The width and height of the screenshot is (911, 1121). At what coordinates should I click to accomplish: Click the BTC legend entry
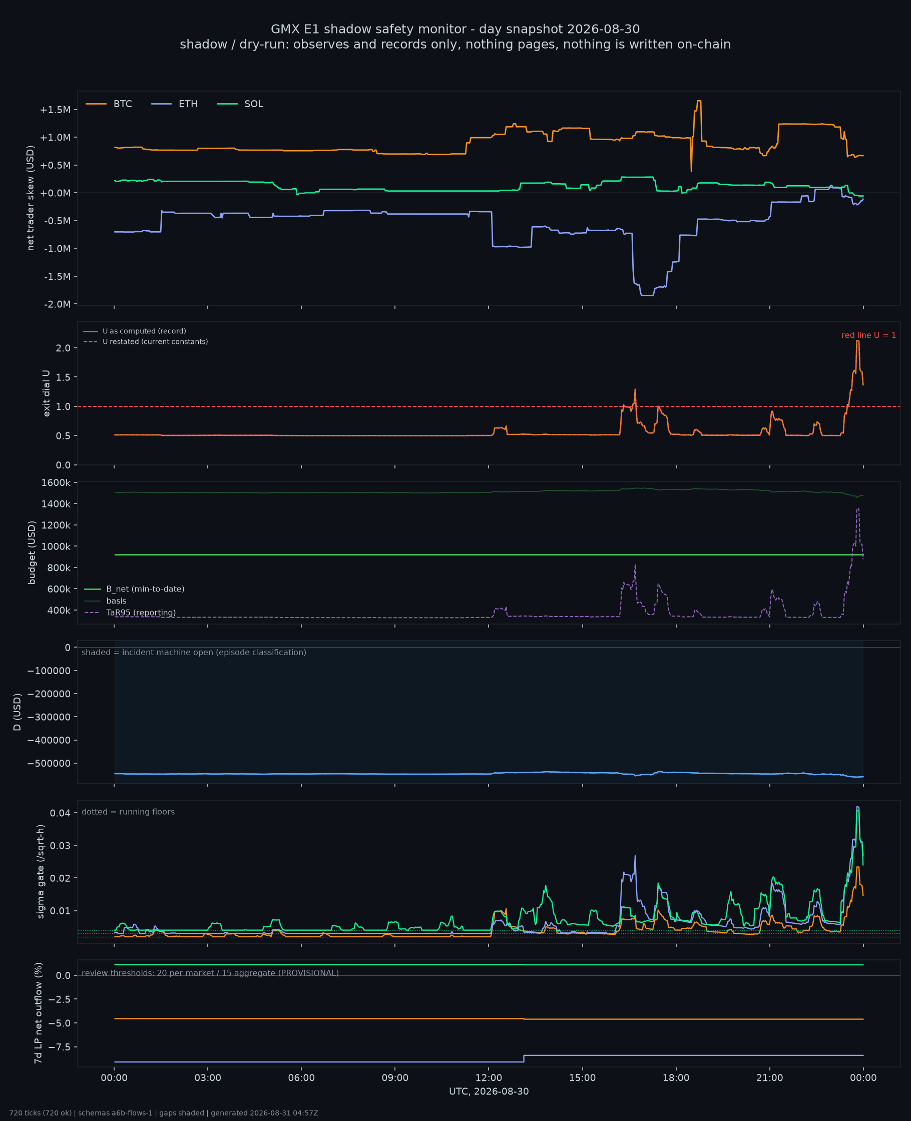(x=109, y=104)
